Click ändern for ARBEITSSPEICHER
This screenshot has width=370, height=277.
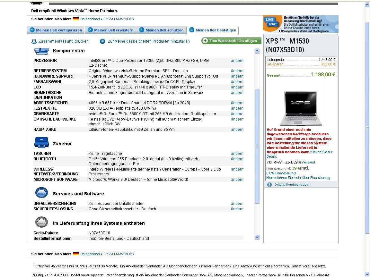237,103
